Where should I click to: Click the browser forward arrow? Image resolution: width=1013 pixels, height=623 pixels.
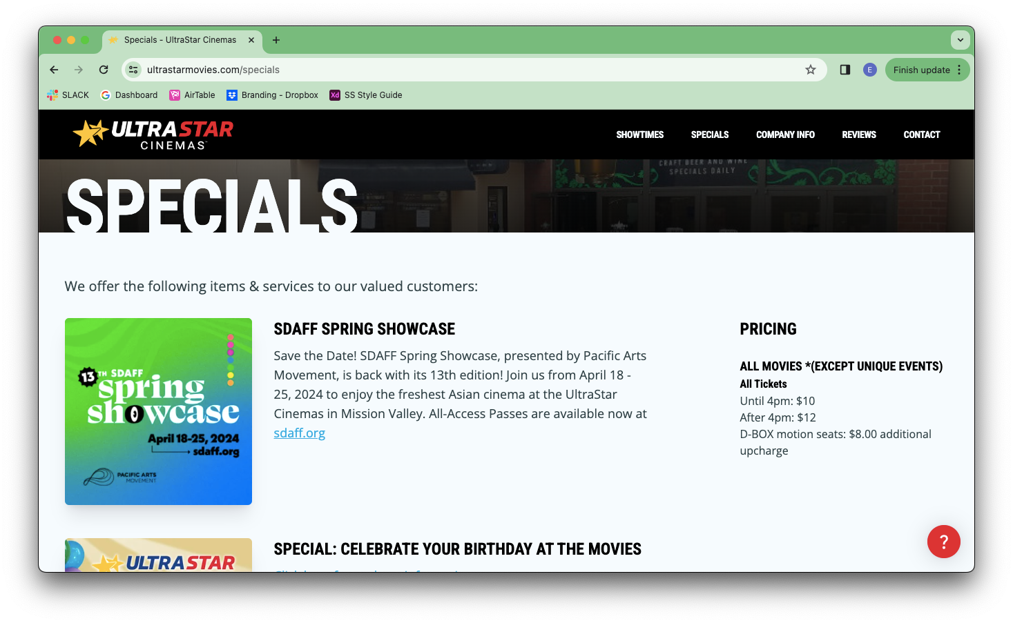[x=79, y=70]
